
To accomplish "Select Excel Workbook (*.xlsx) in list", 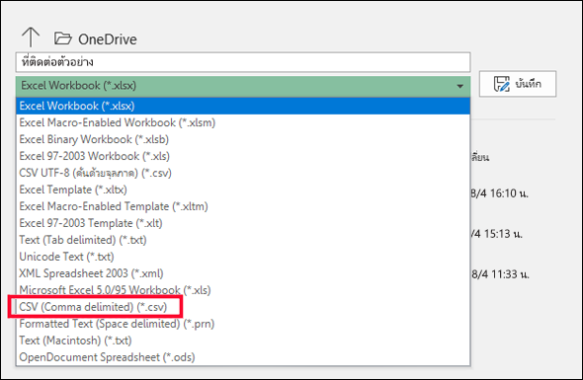I will click(243, 106).
